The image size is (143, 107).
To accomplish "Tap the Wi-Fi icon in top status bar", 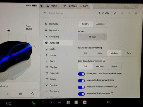I will [x=64, y=6].
